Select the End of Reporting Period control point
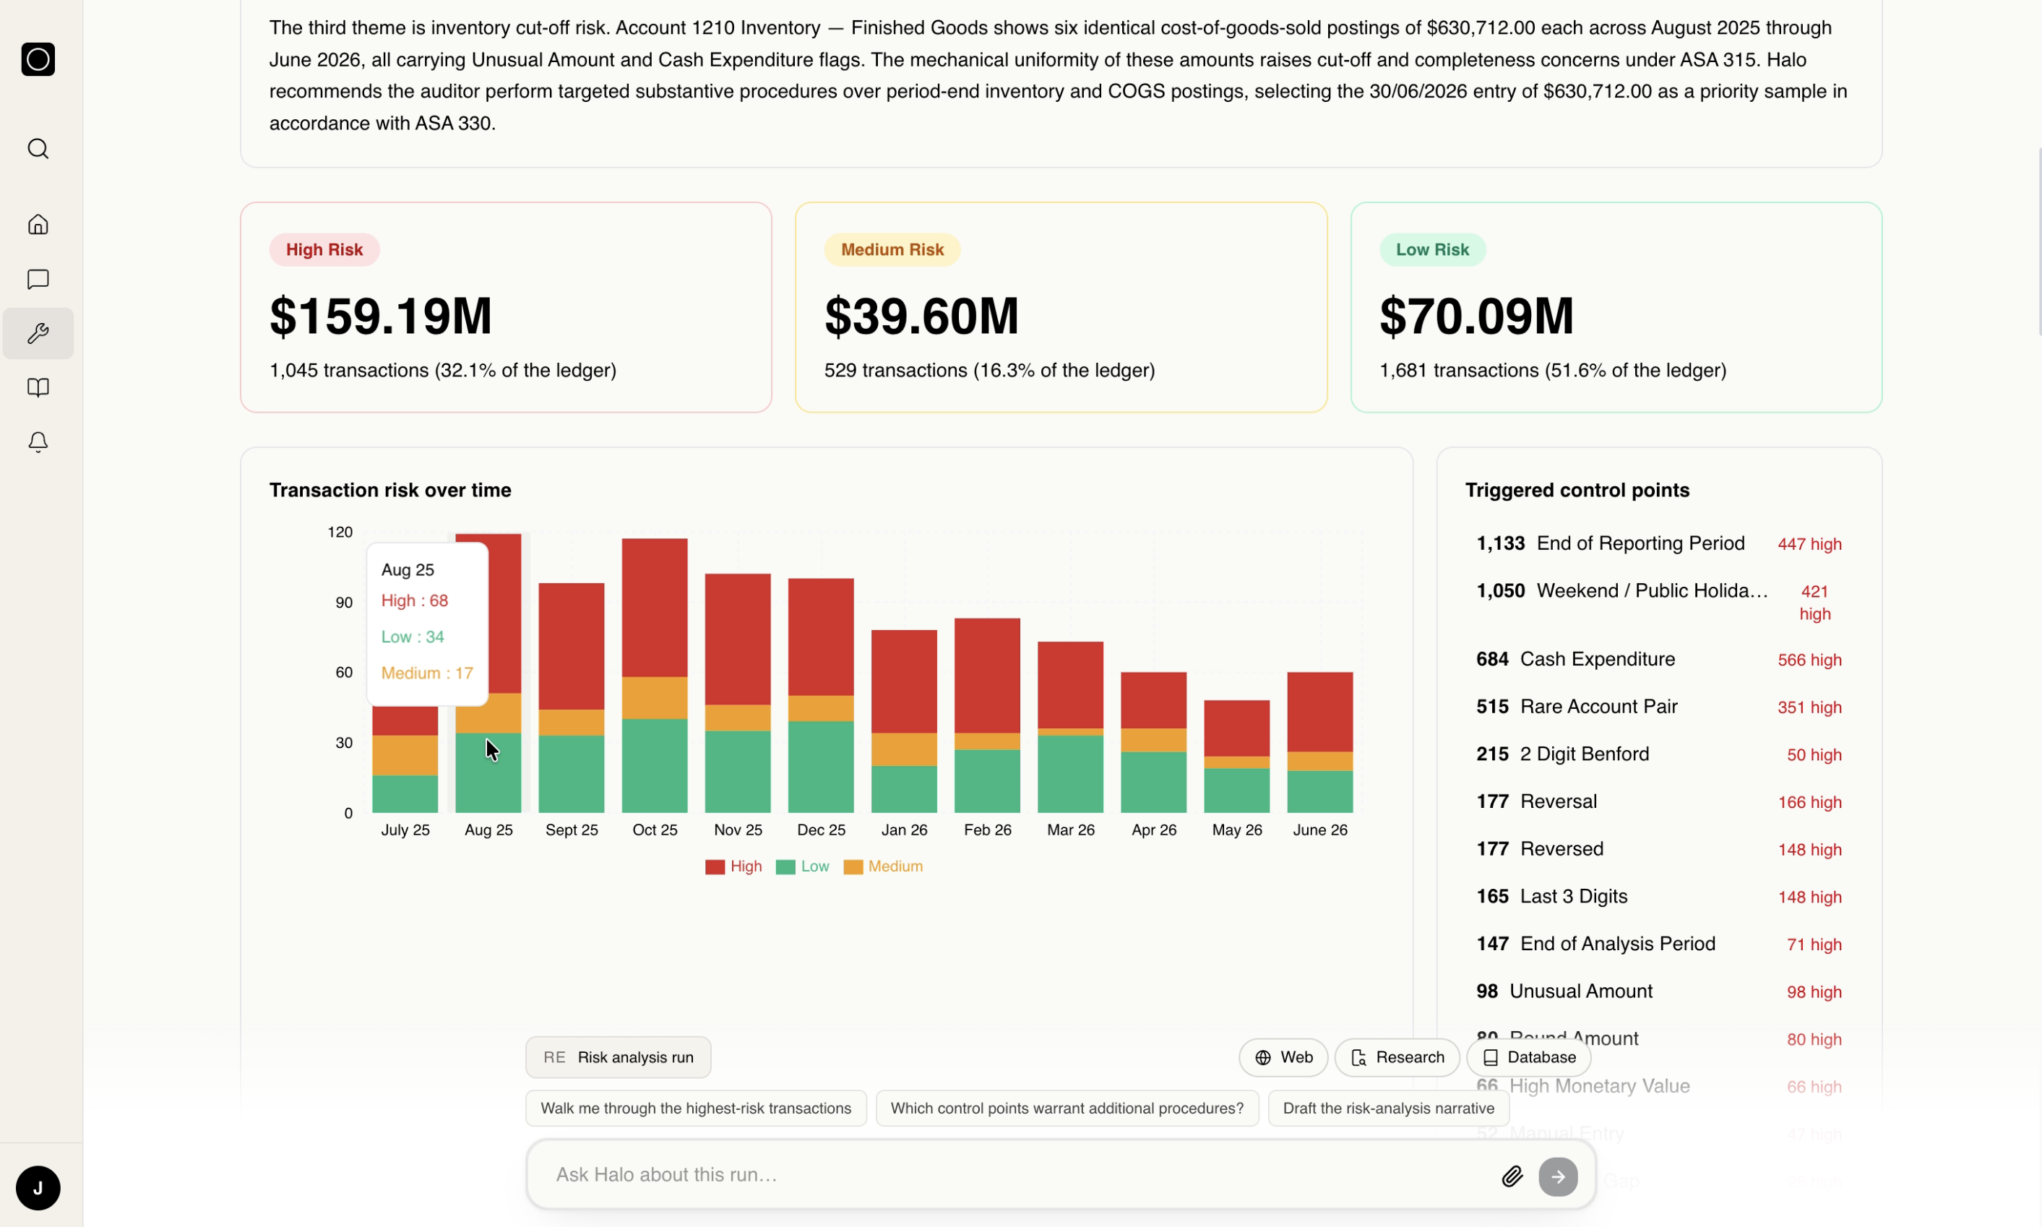Image resolution: width=2042 pixels, height=1227 pixels. click(x=1658, y=544)
